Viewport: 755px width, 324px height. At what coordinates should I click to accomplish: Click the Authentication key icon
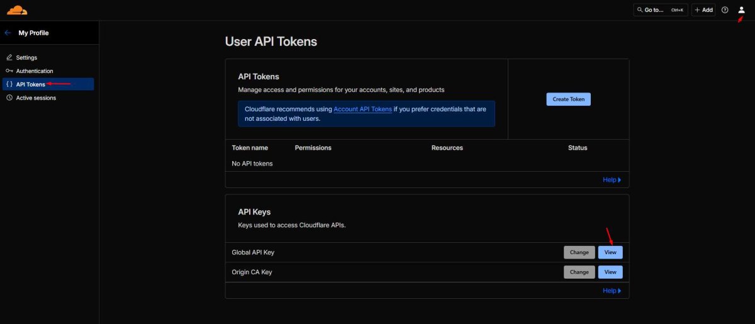[9, 71]
